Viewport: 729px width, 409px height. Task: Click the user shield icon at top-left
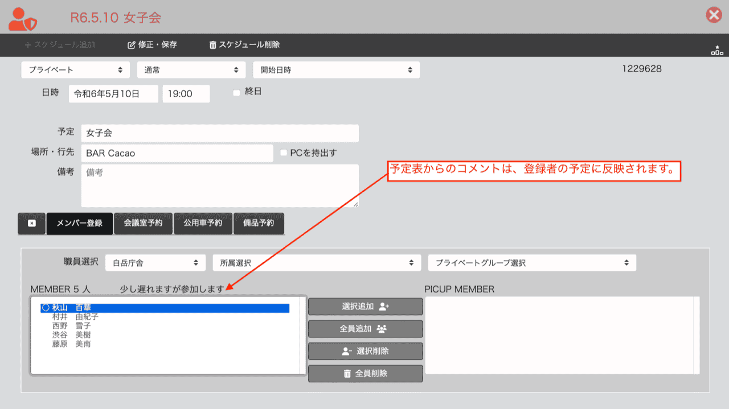click(x=23, y=18)
